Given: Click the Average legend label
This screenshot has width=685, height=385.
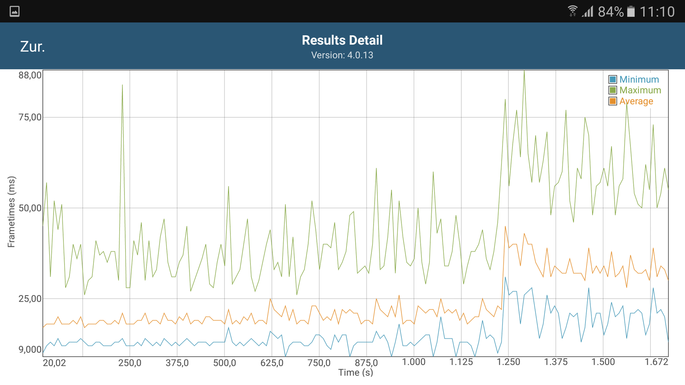Looking at the screenshot, I should [x=636, y=101].
